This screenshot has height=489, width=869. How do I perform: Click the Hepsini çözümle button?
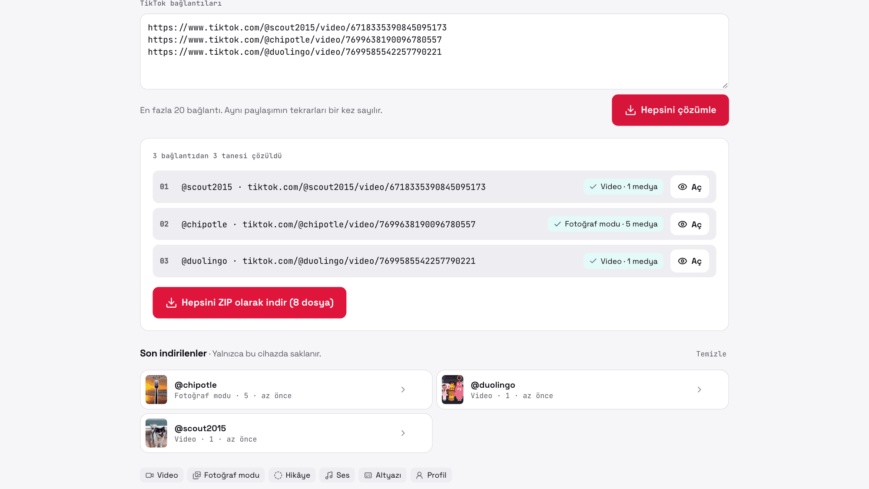(670, 110)
